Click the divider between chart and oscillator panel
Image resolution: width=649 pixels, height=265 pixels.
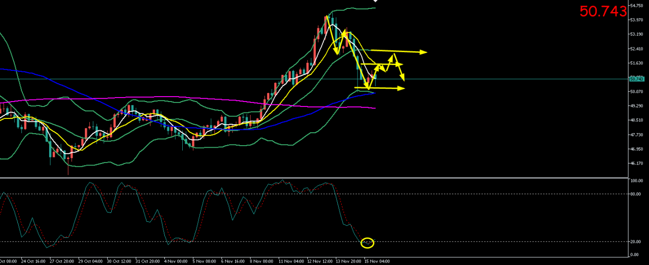(313, 177)
